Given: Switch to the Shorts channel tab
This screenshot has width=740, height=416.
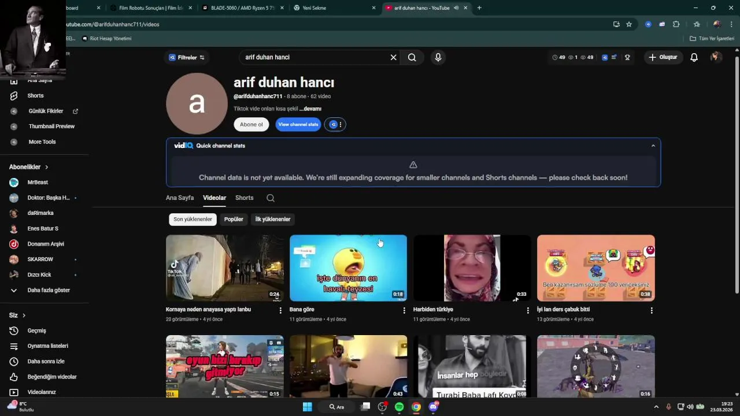Looking at the screenshot, I should (244, 198).
